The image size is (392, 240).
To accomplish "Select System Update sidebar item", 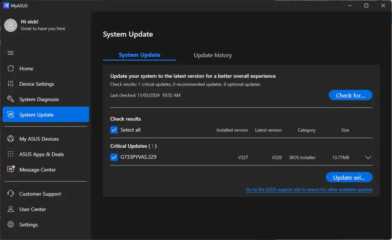I will pyautogui.click(x=46, y=114).
